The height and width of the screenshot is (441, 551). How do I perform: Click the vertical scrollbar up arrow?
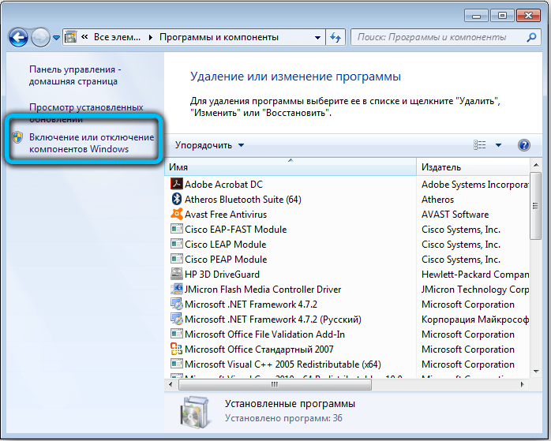[536, 164]
